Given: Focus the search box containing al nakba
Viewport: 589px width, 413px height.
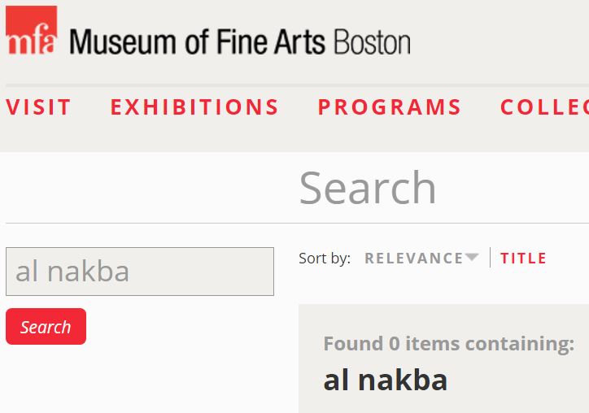Looking at the screenshot, I should coord(139,272).
